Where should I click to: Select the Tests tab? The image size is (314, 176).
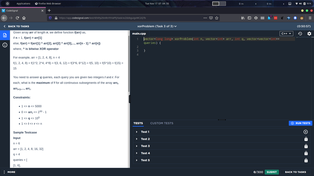(138, 123)
